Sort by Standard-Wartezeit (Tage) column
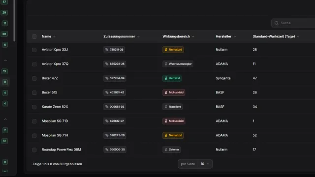Image resolution: width=315 pixels, height=177 pixels. tap(276, 36)
